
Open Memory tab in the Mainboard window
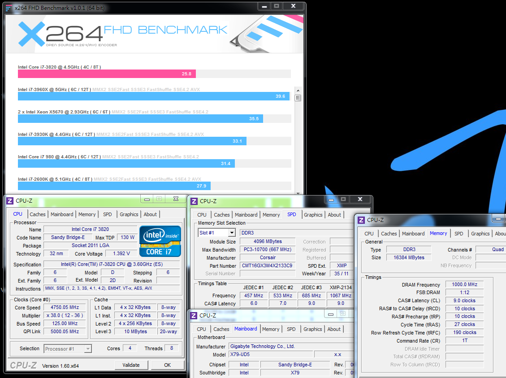(271, 329)
